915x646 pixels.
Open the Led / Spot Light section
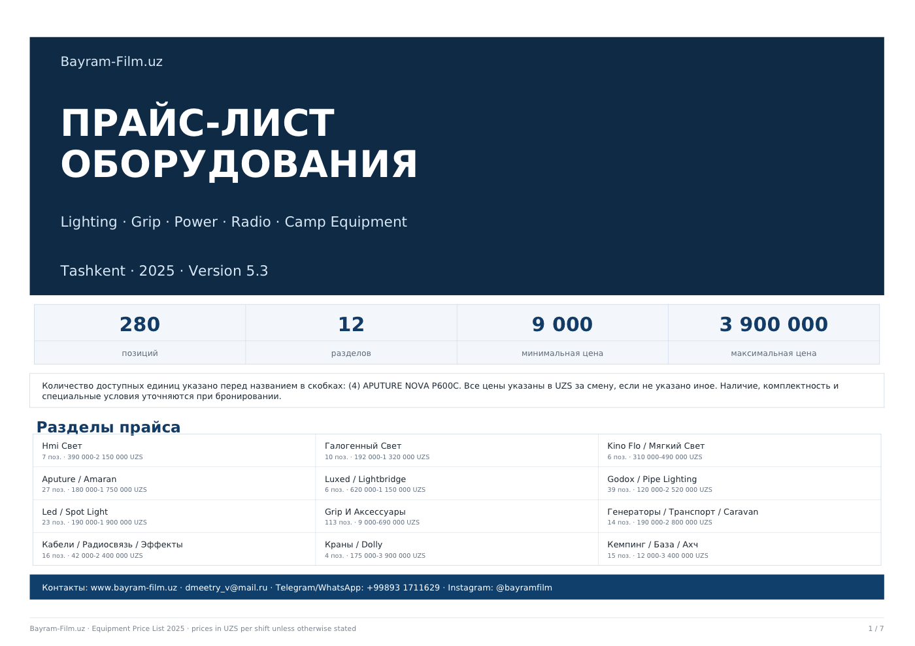coord(175,516)
